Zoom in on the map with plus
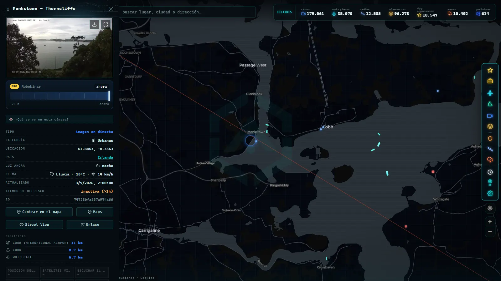501x281 pixels. (x=490, y=222)
